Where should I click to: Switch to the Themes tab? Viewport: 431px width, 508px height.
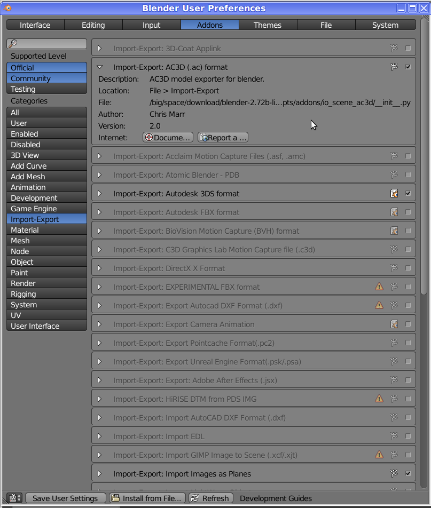pyautogui.click(x=268, y=25)
